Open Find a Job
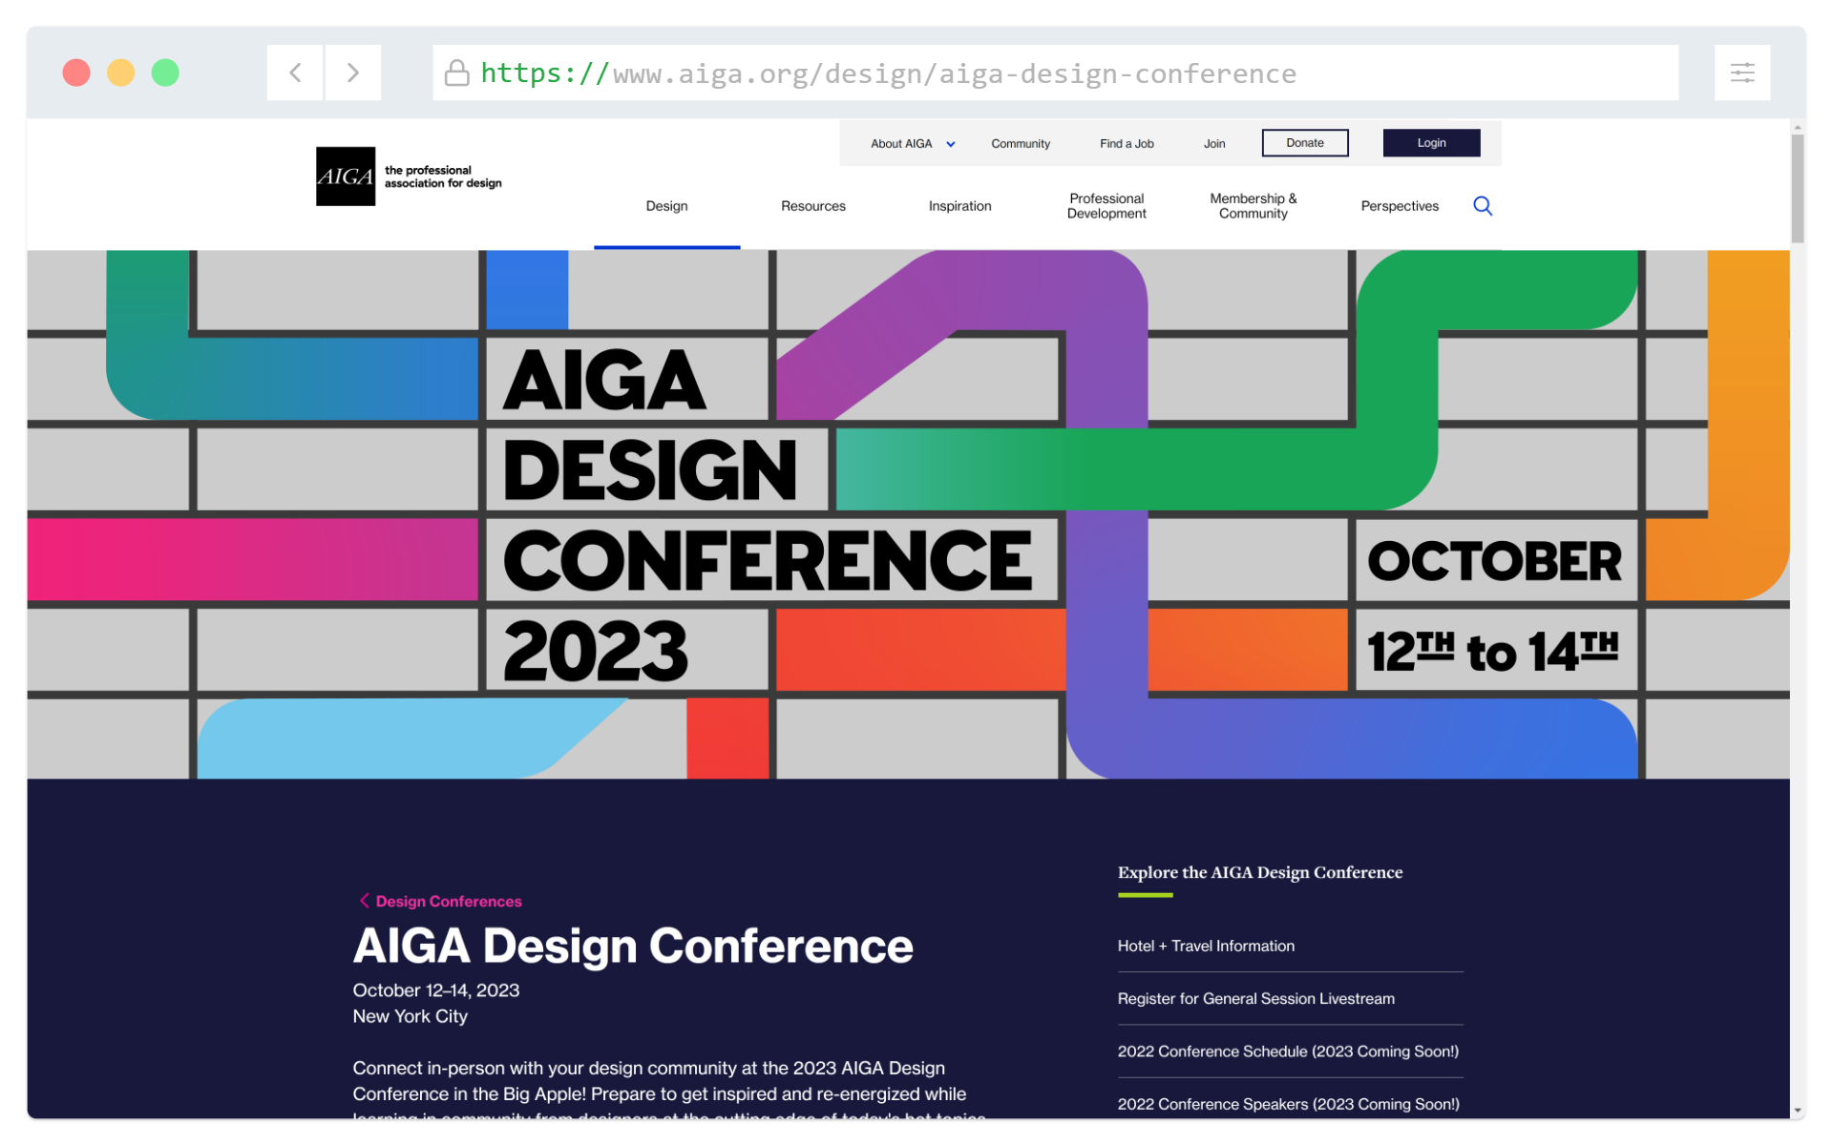This screenshot has width=1833, height=1145. [1127, 144]
